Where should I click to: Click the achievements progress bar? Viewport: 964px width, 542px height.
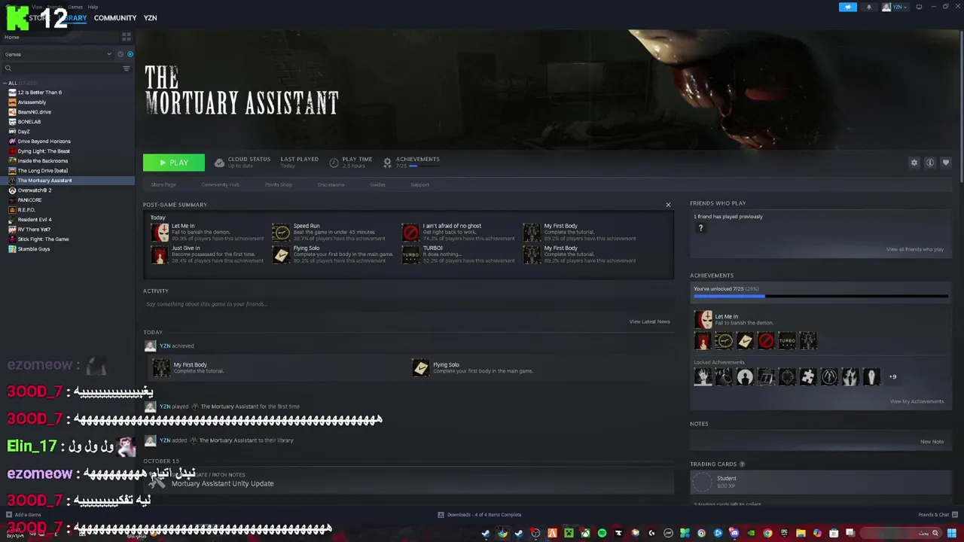pos(820,297)
